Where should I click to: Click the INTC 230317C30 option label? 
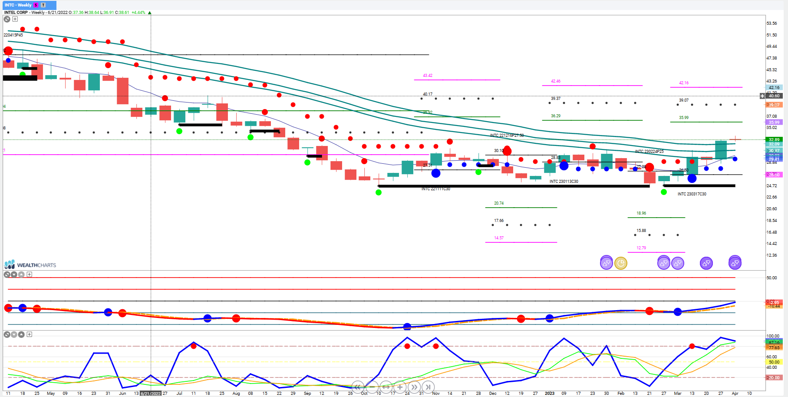[x=692, y=194]
